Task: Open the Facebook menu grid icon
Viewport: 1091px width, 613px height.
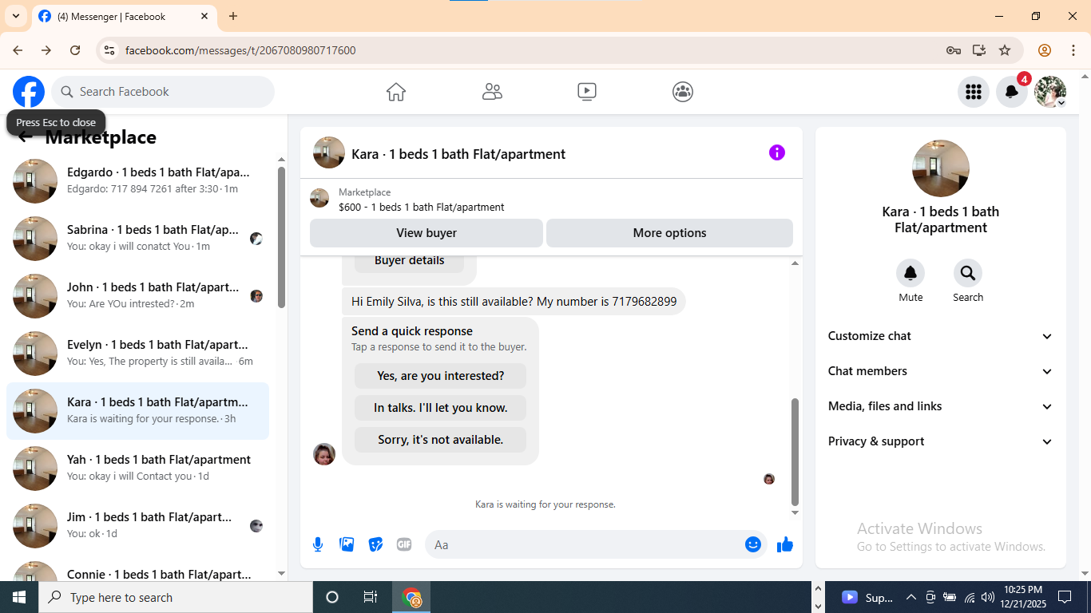Action: pyautogui.click(x=973, y=92)
